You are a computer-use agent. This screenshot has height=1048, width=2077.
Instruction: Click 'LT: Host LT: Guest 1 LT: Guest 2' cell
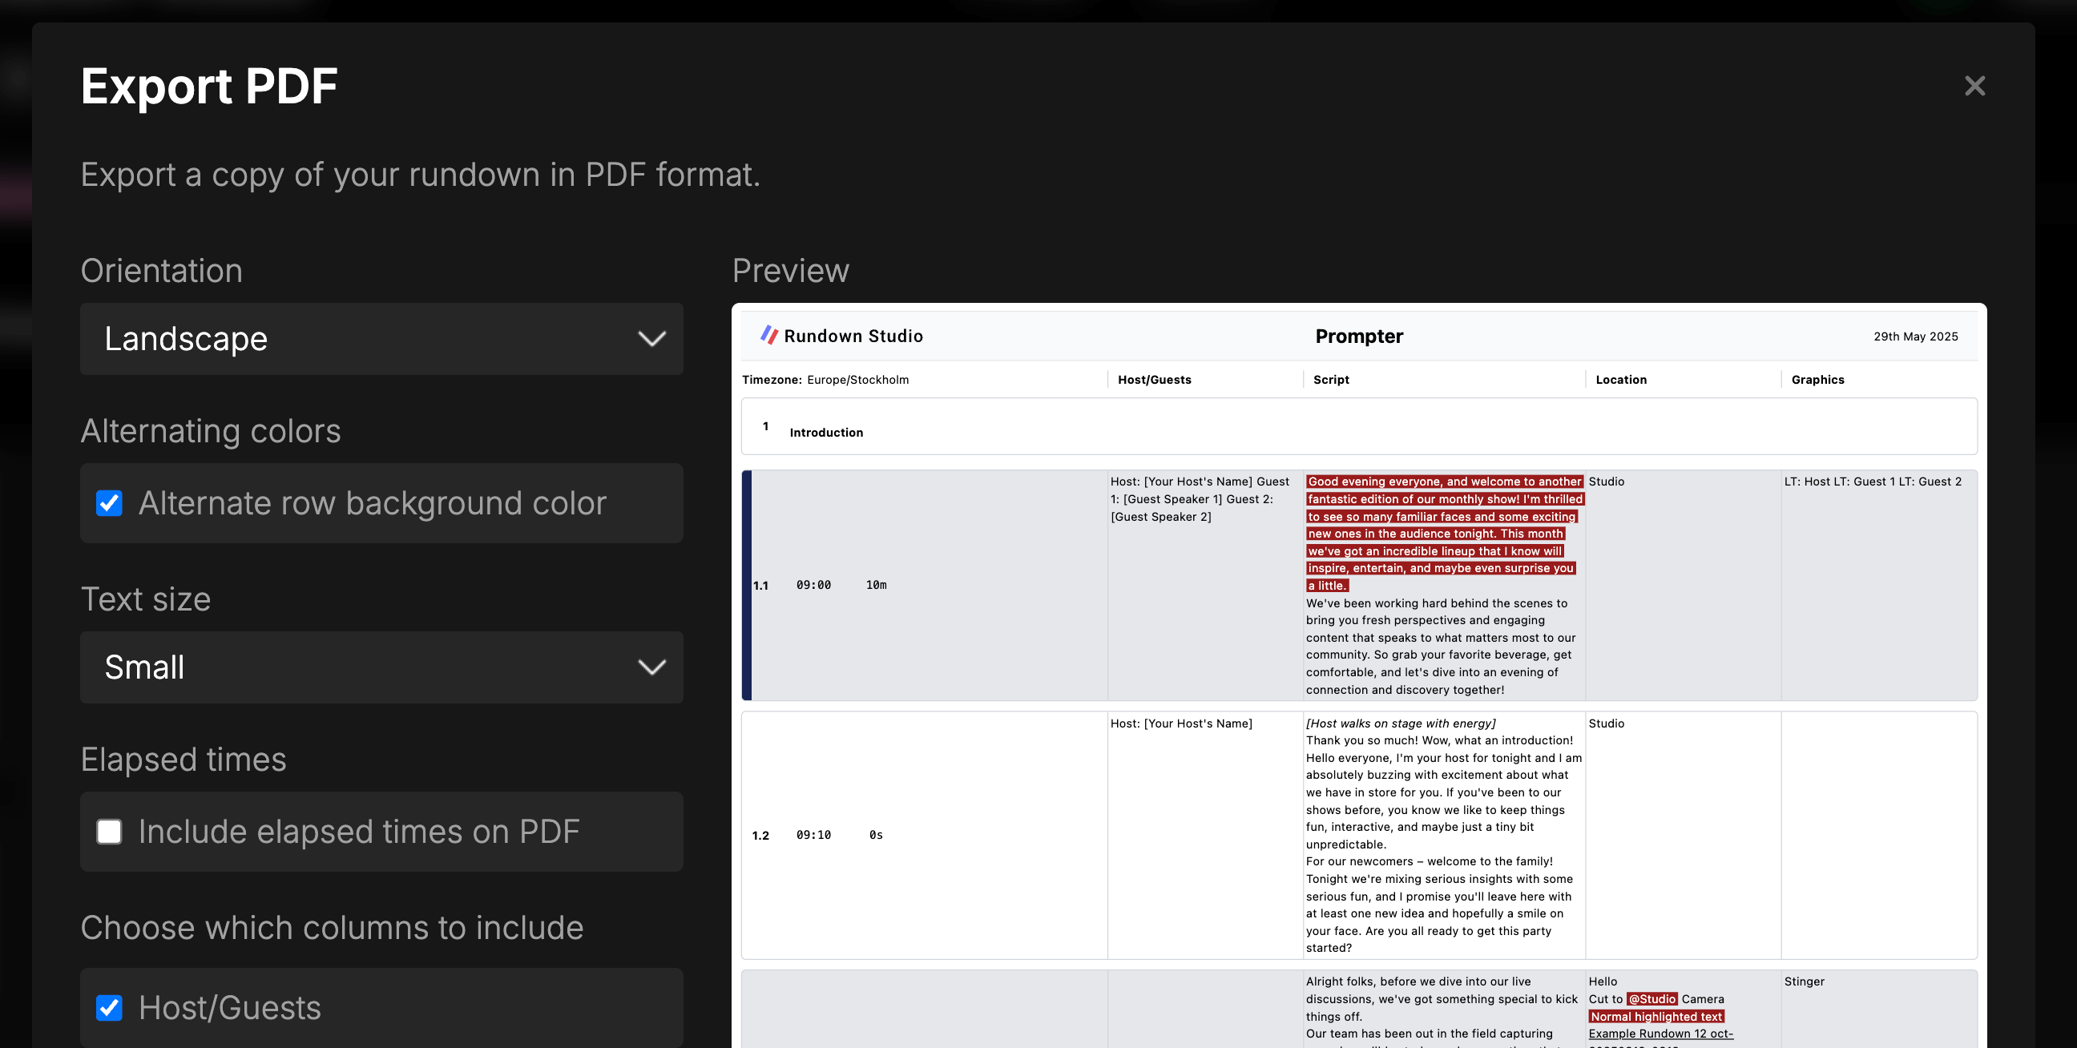[x=1872, y=482]
